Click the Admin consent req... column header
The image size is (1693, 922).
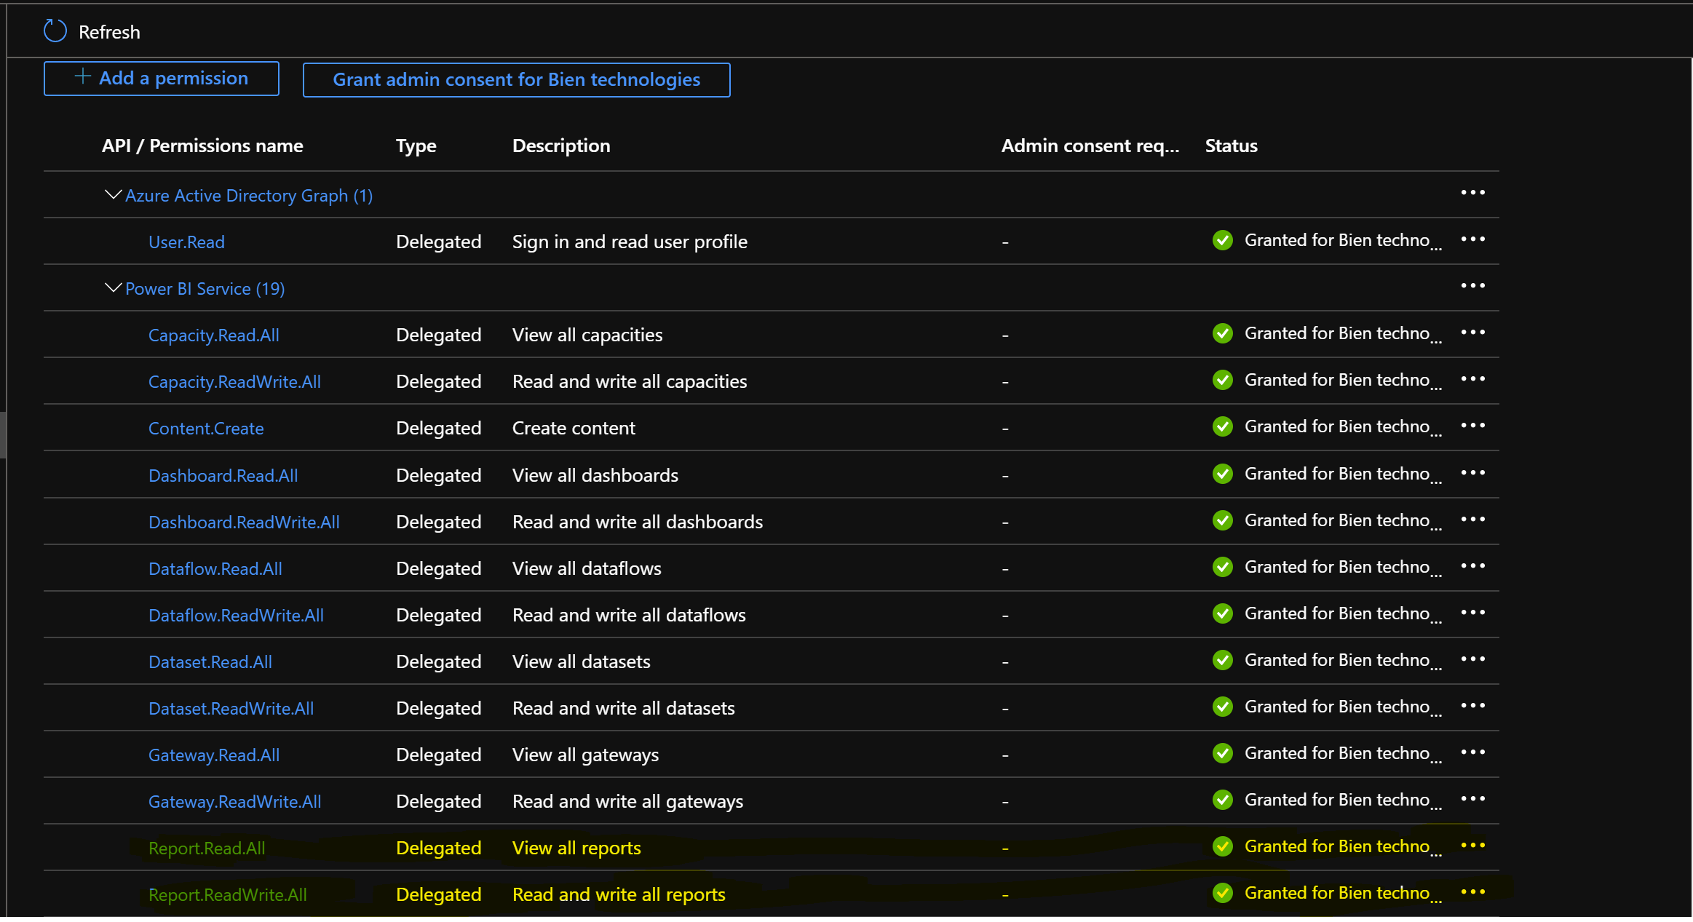tap(1090, 146)
